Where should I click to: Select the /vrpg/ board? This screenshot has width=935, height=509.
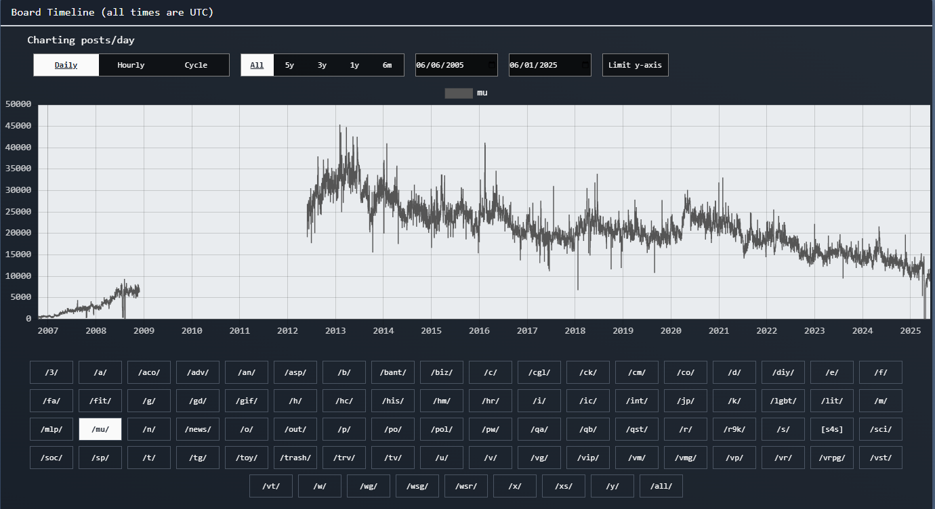point(832,458)
